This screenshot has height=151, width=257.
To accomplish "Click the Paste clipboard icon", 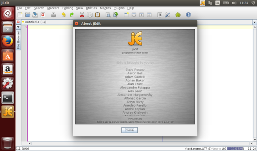I will (x=98, y=15).
